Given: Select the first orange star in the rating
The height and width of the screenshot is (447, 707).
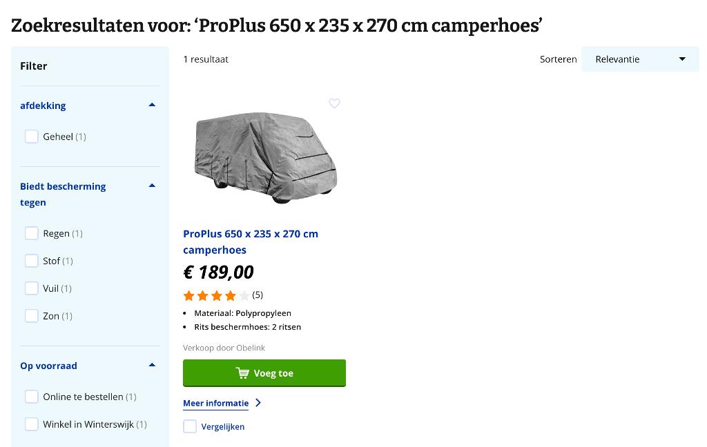Looking at the screenshot, I should coord(188,295).
